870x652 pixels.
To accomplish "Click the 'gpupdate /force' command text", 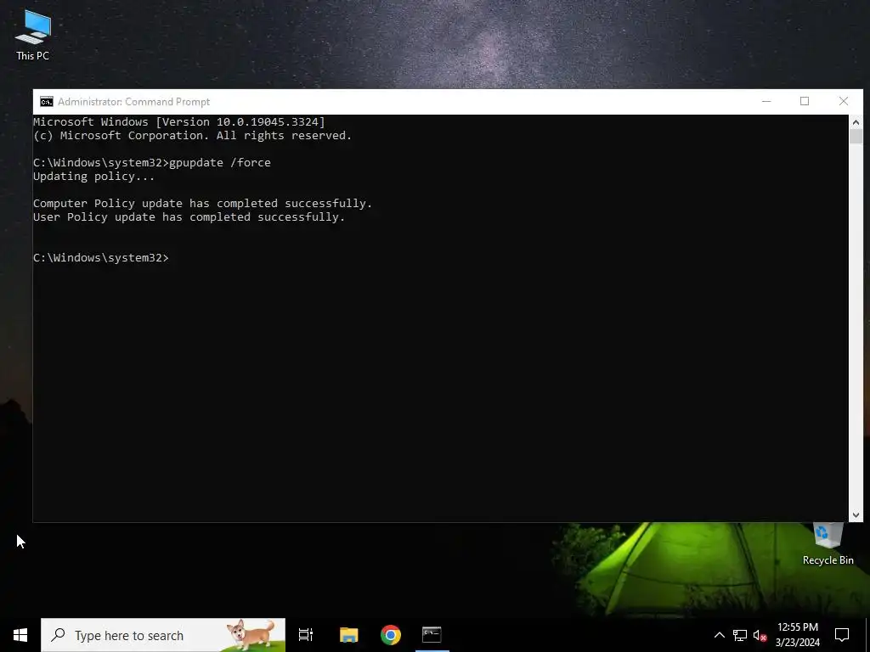I will pyautogui.click(x=220, y=162).
